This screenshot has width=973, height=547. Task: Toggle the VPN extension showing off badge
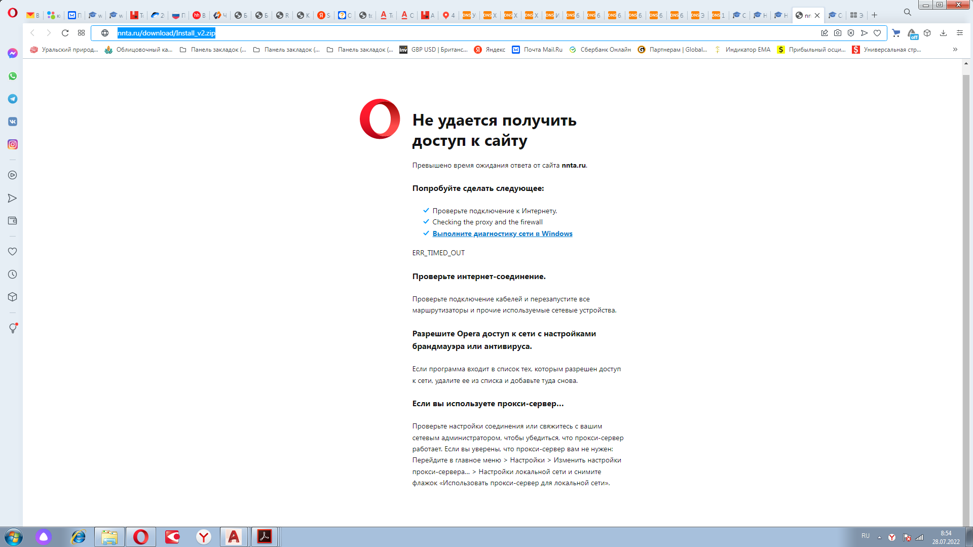click(912, 34)
